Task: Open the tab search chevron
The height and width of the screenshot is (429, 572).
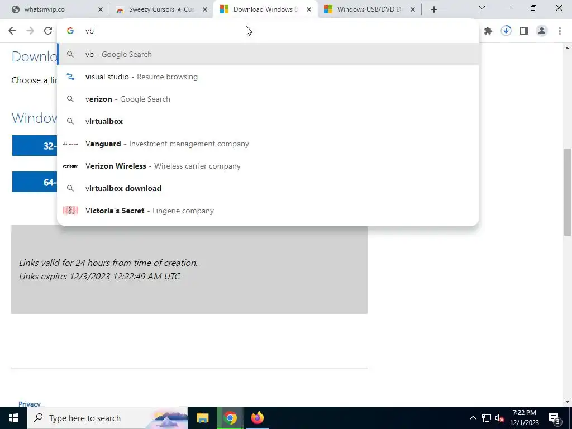Action: click(482, 8)
